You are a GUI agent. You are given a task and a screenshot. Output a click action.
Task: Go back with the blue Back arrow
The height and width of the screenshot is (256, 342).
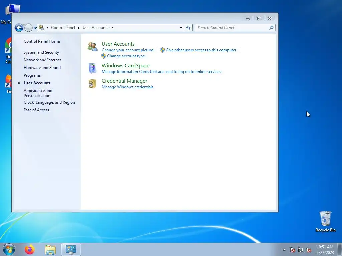[x=19, y=28]
